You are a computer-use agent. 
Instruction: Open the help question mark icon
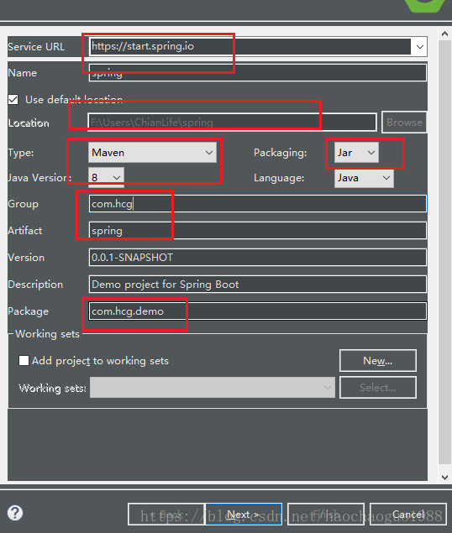[x=15, y=513]
